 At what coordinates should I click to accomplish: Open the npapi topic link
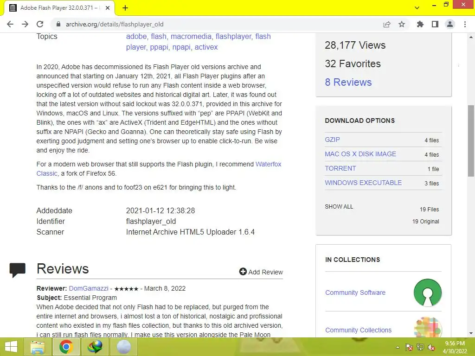(x=181, y=47)
